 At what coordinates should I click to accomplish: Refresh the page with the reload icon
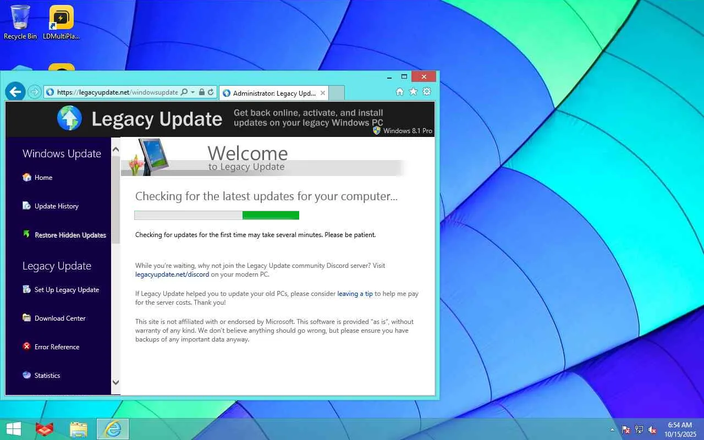211,92
